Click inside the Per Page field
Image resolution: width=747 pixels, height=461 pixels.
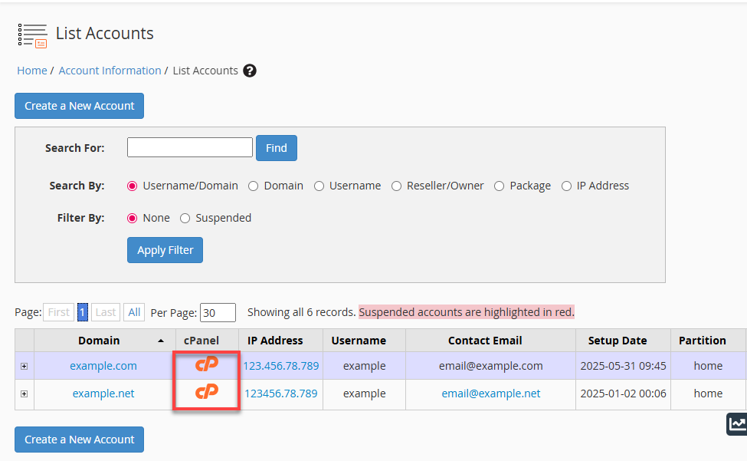(x=217, y=312)
